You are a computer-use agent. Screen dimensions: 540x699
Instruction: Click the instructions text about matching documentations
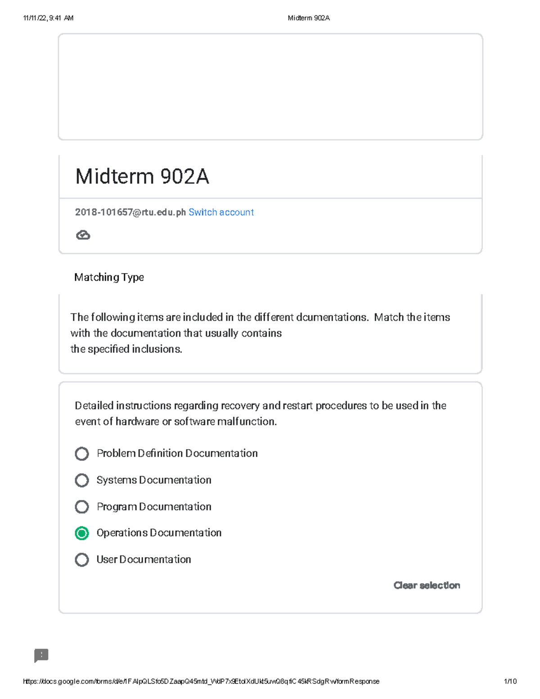coord(260,333)
